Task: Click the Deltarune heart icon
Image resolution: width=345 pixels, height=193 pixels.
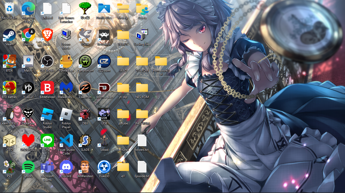Action: click(28, 114)
